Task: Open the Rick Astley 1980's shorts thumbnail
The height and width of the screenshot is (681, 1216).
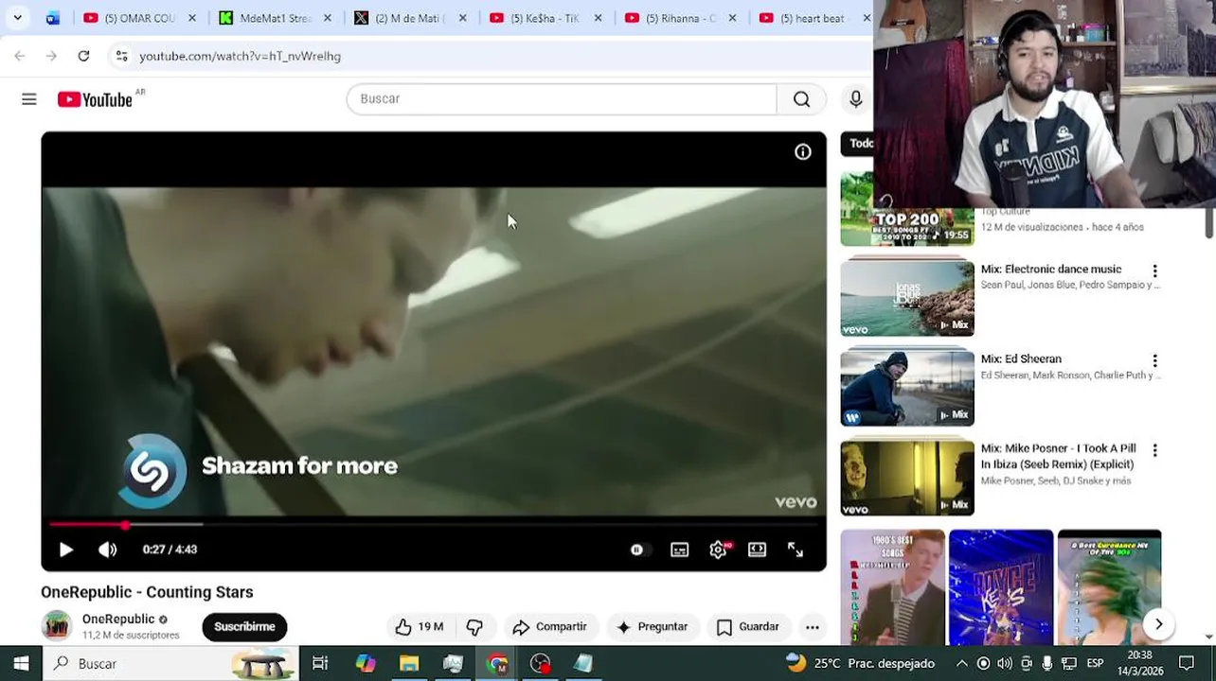Action: [x=893, y=586]
